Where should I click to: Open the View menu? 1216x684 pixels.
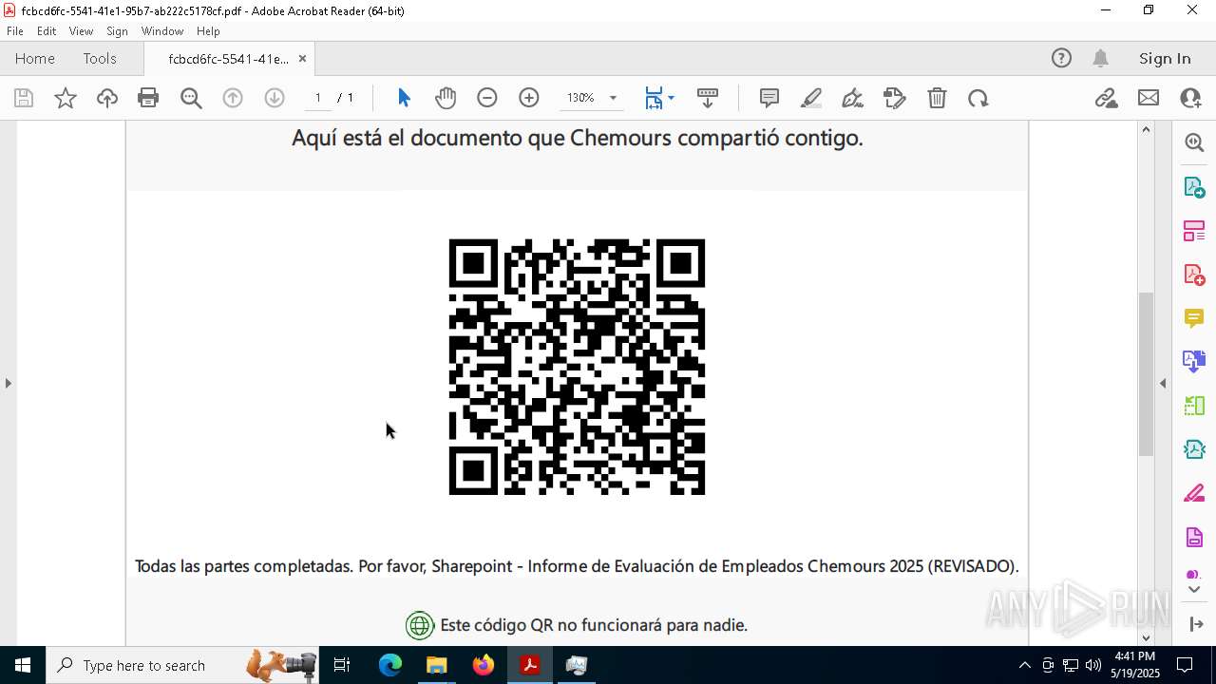pyautogui.click(x=81, y=31)
